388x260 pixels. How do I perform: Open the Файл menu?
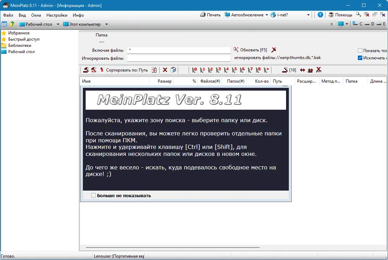coord(8,15)
